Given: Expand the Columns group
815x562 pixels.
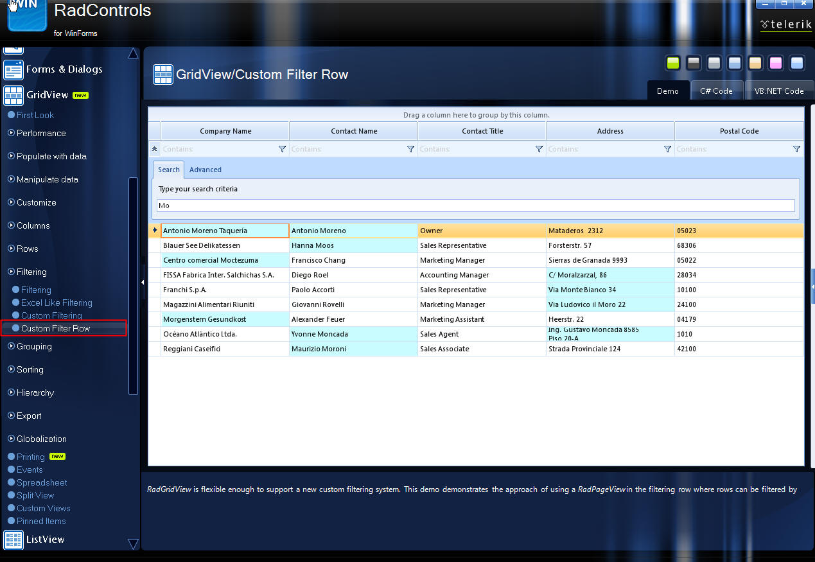Looking at the screenshot, I should click(11, 225).
